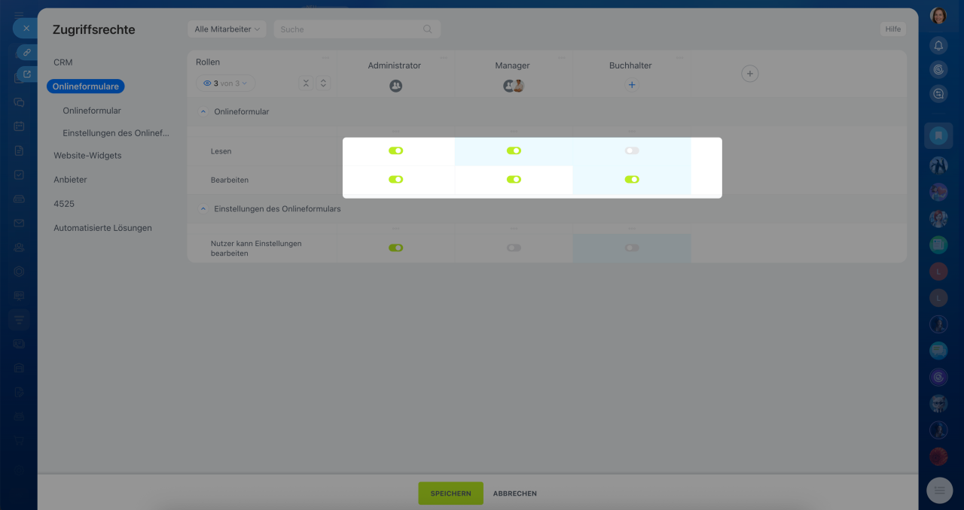
Task: Open the bookmark icon in right rail
Action: 938,136
